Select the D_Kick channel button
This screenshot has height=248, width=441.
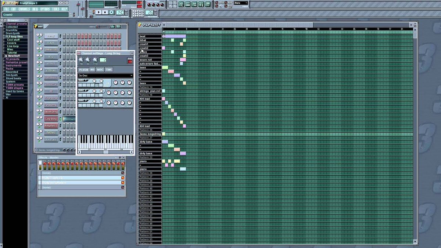pos(51,43)
